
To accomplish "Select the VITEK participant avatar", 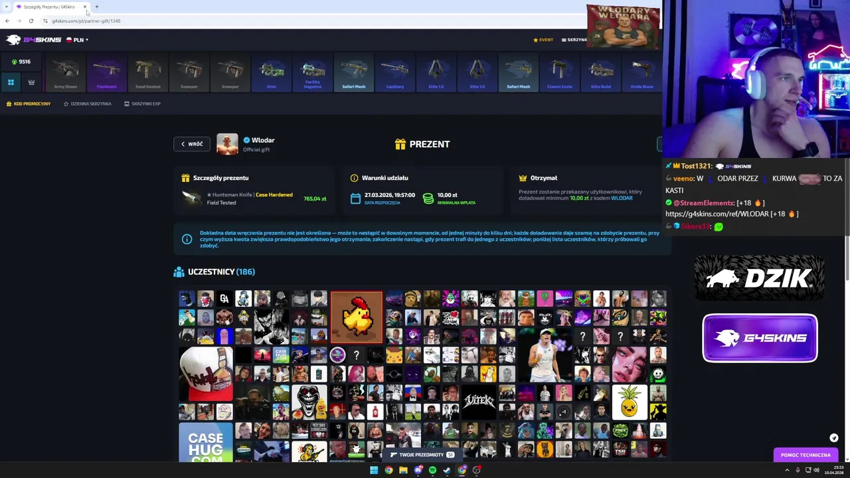I will [479, 402].
